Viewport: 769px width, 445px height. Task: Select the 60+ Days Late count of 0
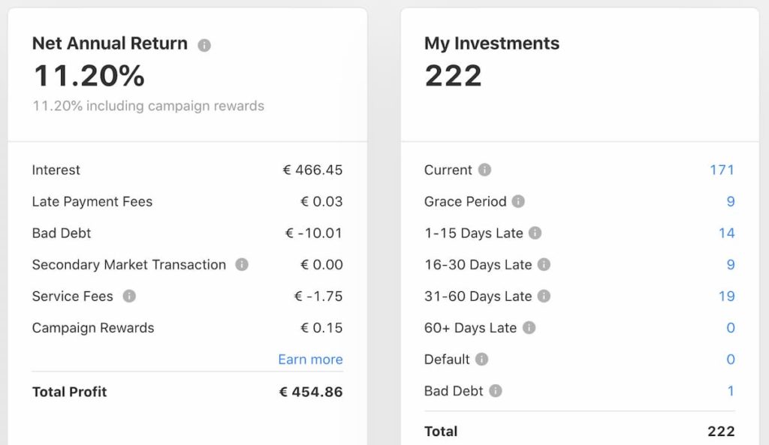coord(731,328)
